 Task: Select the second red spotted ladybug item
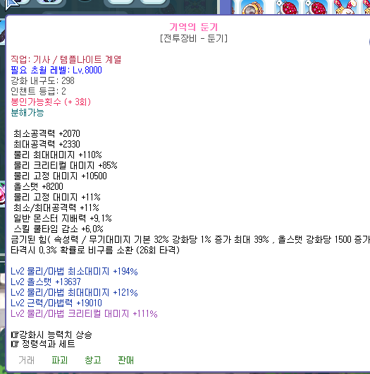pyautogui.click(x=316, y=7)
